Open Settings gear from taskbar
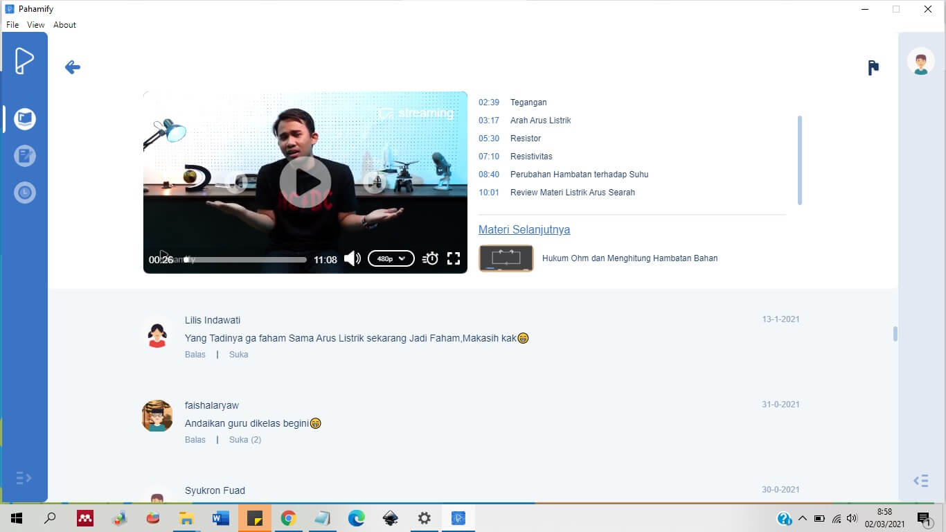 (425, 518)
